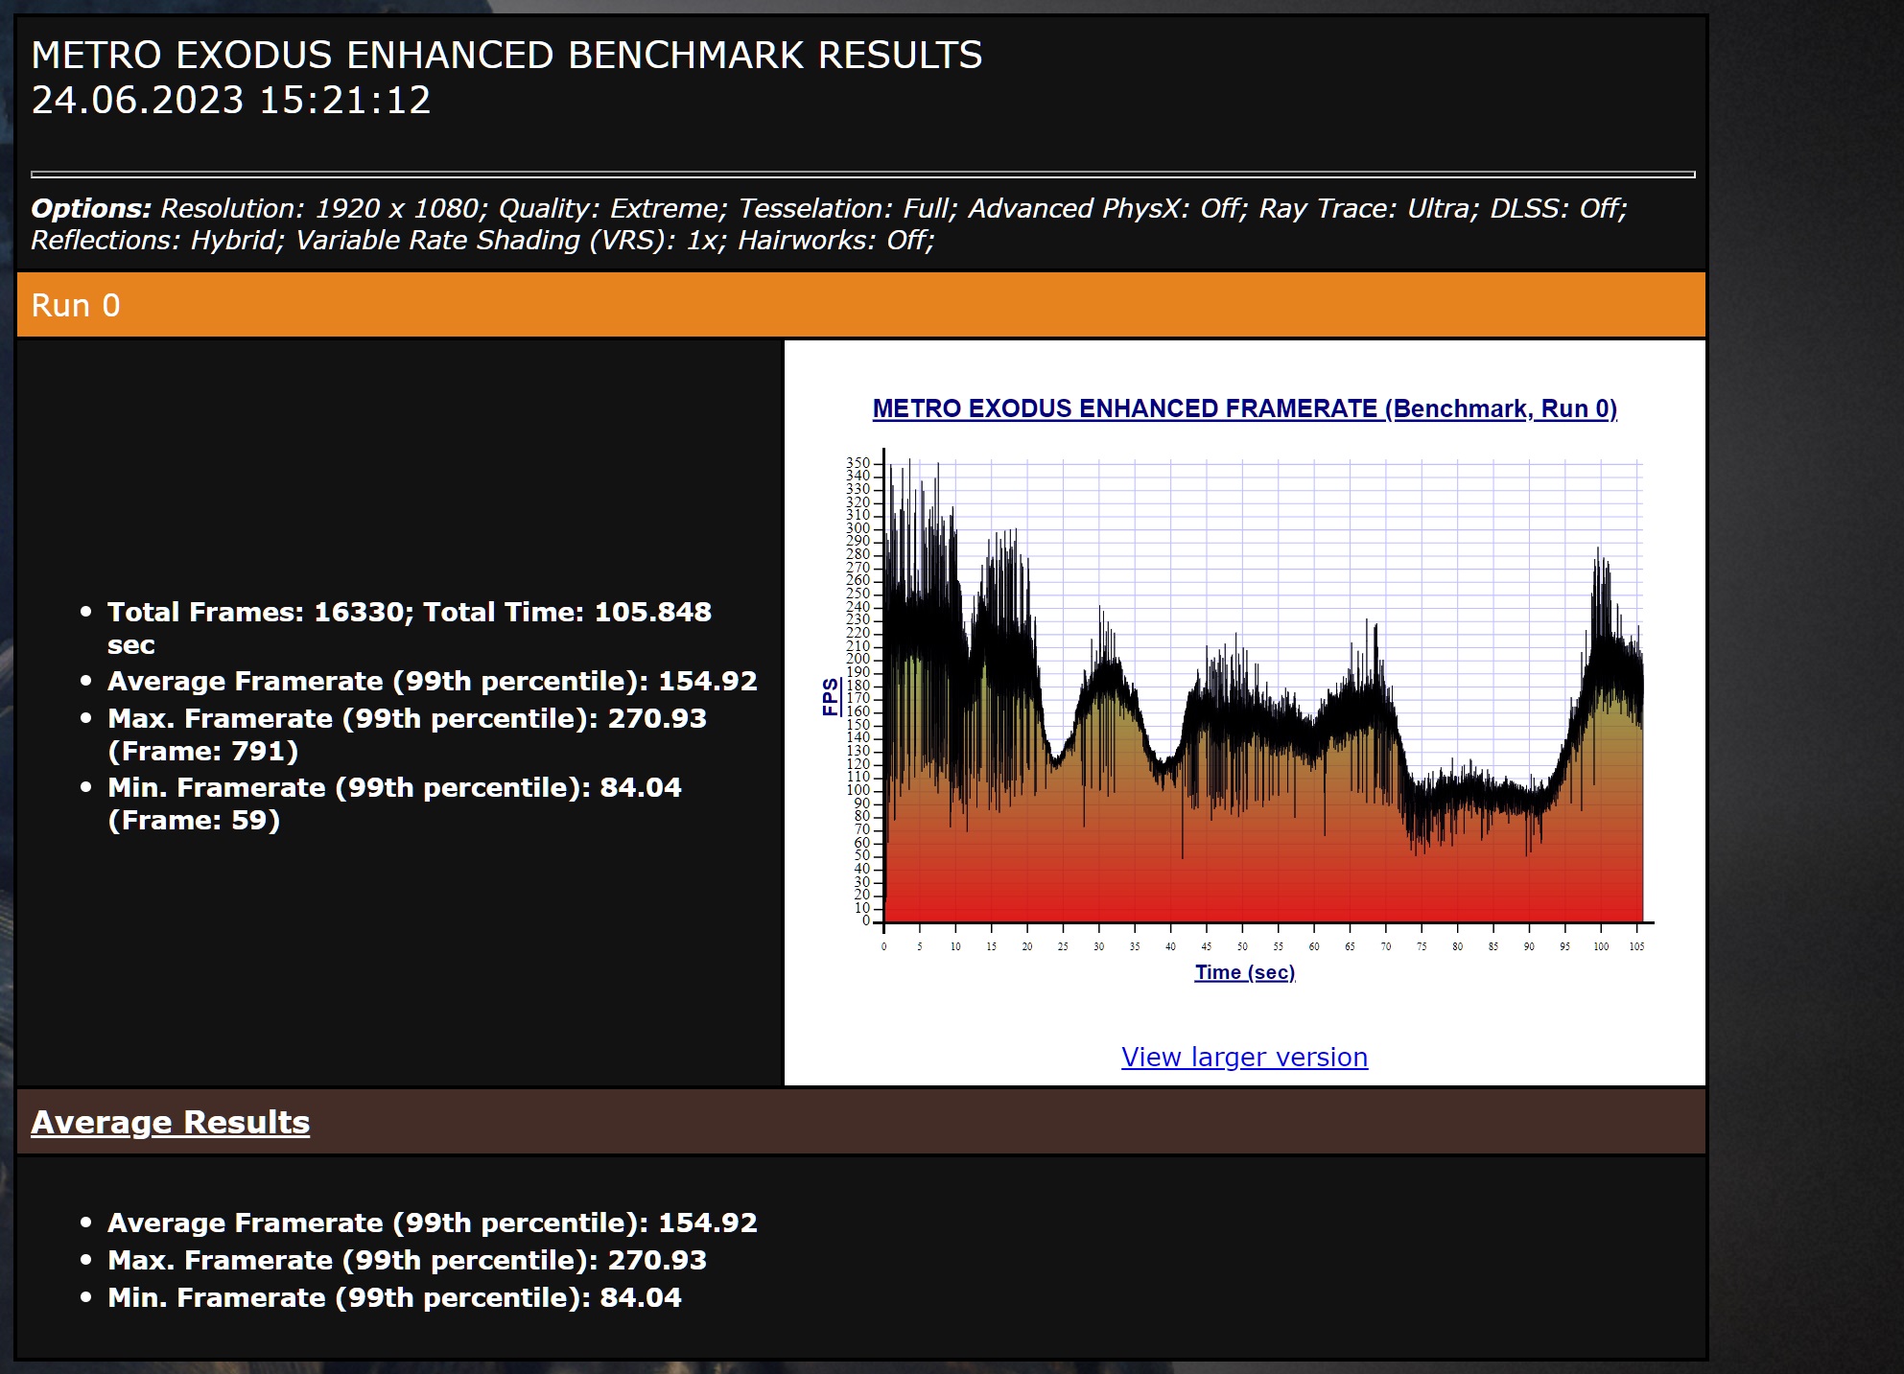Click the 105 label on time axis
Image resolution: width=1904 pixels, height=1374 pixels.
coord(1636,946)
